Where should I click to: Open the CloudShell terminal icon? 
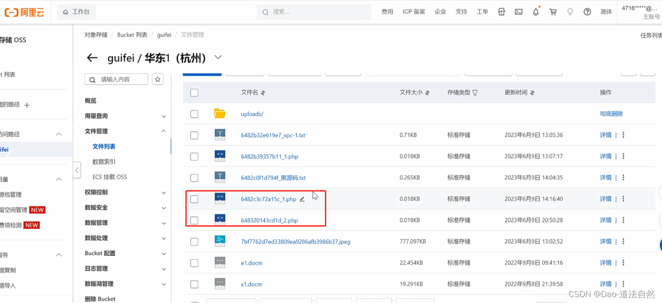pyautogui.click(x=518, y=12)
